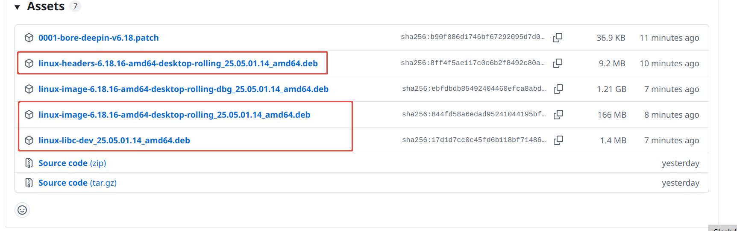Collapse the Assets section triangle

tap(18, 7)
